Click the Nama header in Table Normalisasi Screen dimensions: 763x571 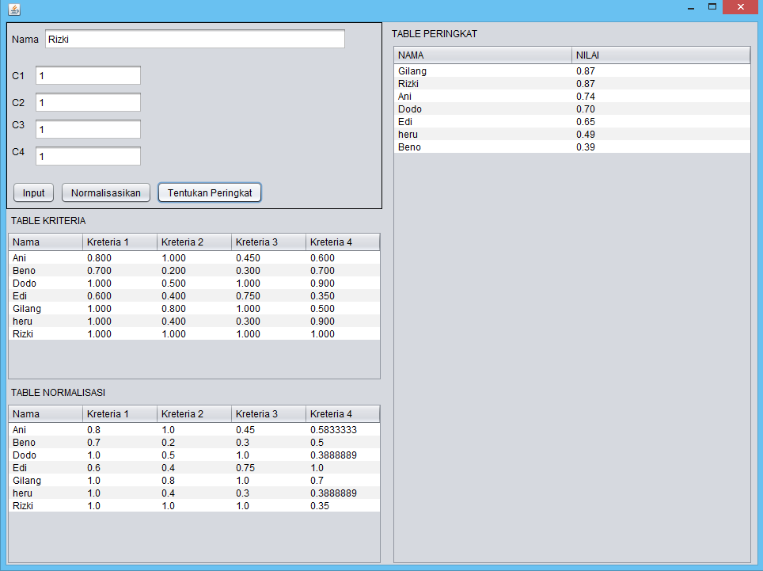(x=46, y=413)
